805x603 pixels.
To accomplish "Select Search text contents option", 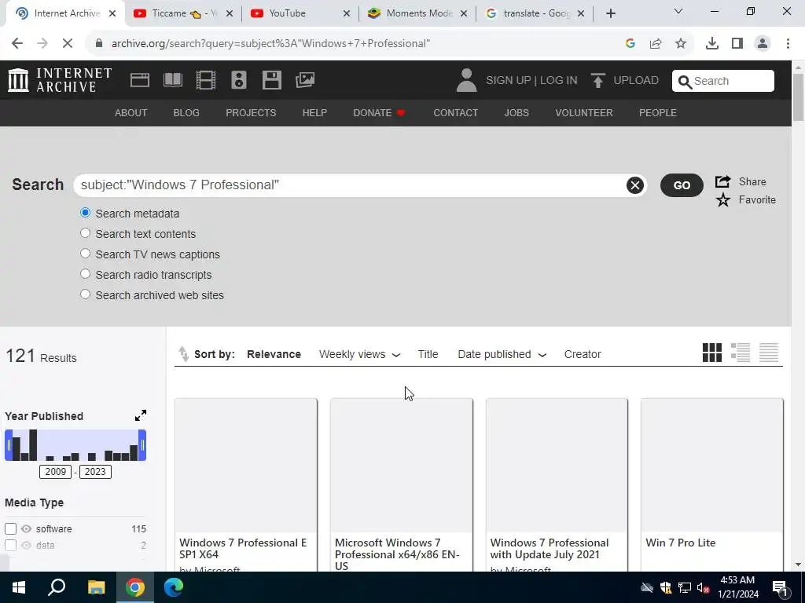I will (85, 233).
